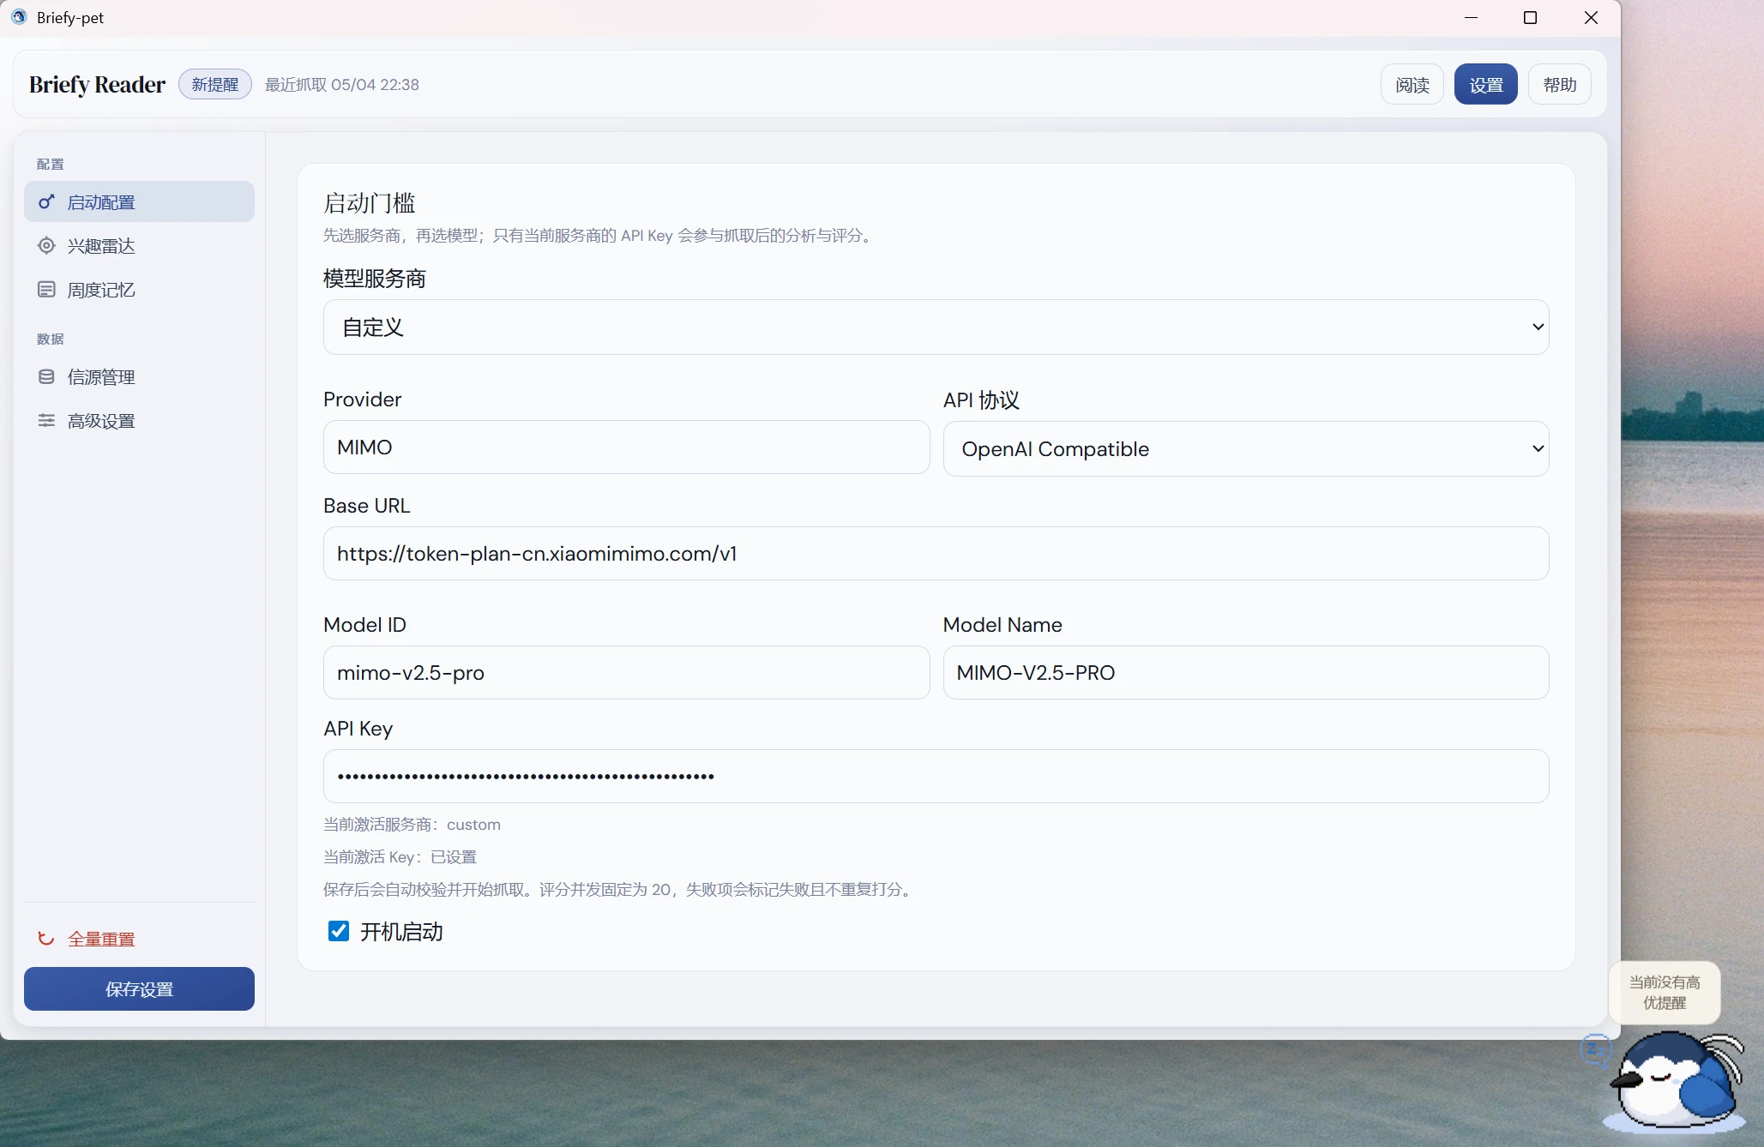Image resolution: width=1764 pixels, height=1147 pixels.
Task: Open the 帮助 tab
Action: point(1559,84)
